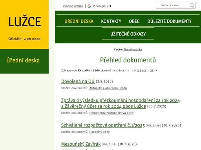The width and height of the screenshot is (201, 150).
Task: Open Zpráva o výsledku přezkoumání hospodaření document
Action: 121,103
